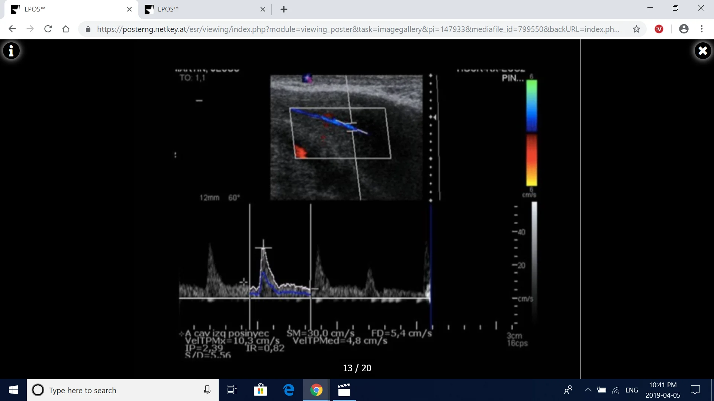Open Wi-Fi network settings icon

(616, 390)
